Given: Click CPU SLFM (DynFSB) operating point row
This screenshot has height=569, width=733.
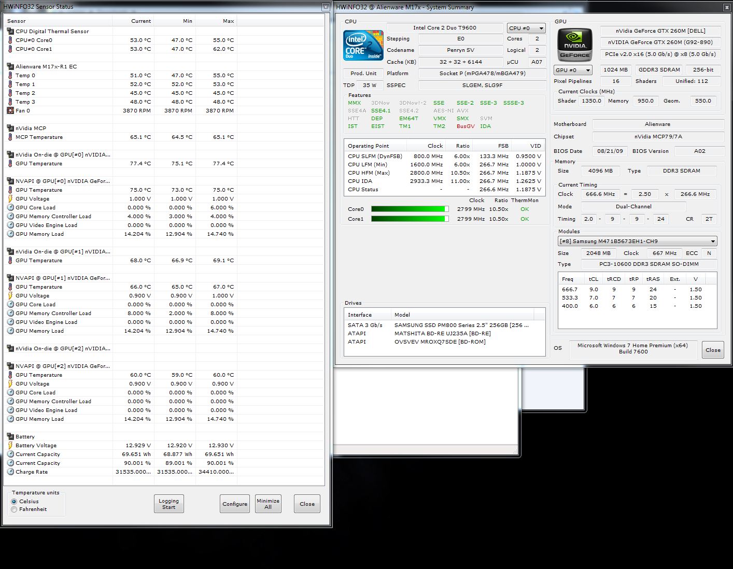Looking at the screenshot, I should point(444,156).
